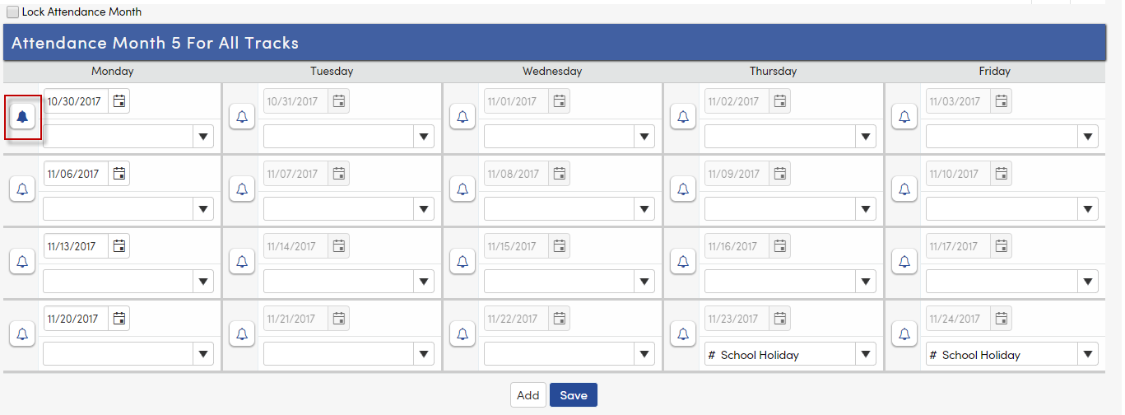Open the School Holiday dropdown for 11/24/2017
Screen dimensions: 1125x415
coord(1011,355)
